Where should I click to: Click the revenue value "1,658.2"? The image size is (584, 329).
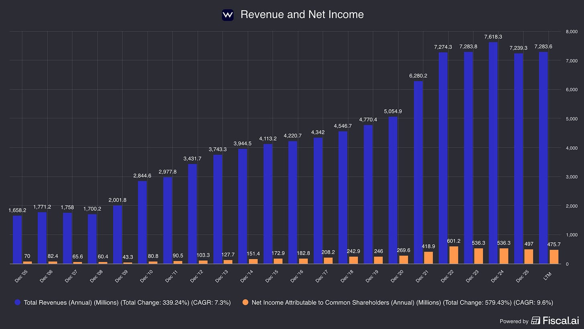pyautogui.click(x=17, y=210)
